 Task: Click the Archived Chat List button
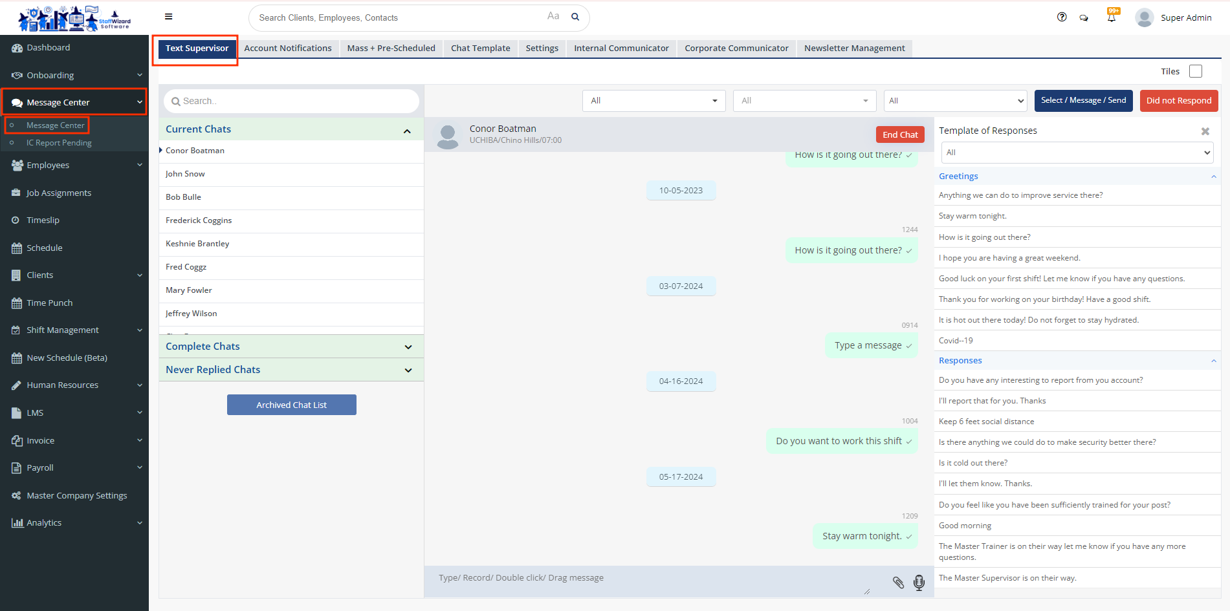(291, 405)
